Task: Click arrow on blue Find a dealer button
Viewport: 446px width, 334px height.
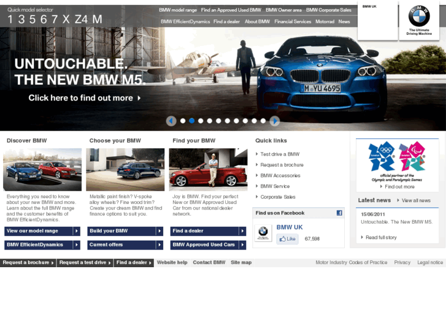Action: 242,231
